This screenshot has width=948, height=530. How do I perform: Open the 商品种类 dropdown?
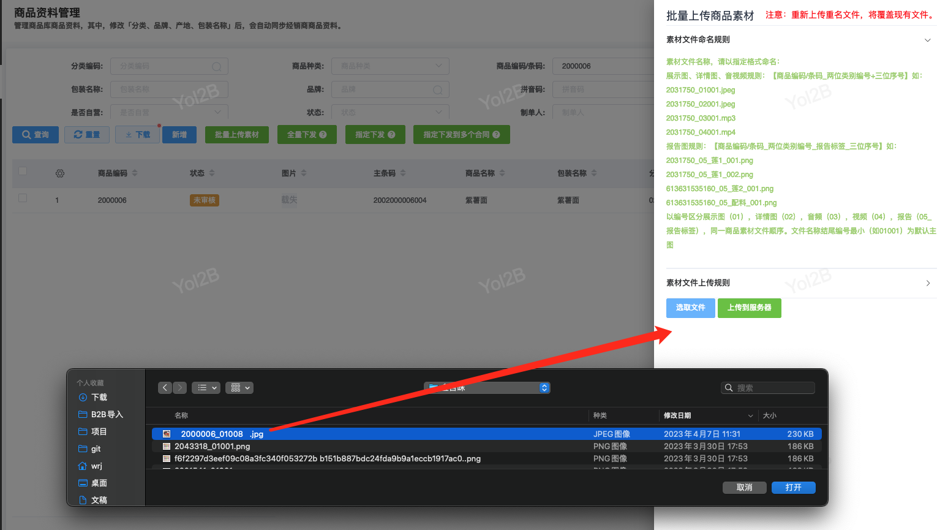[390, 66]
